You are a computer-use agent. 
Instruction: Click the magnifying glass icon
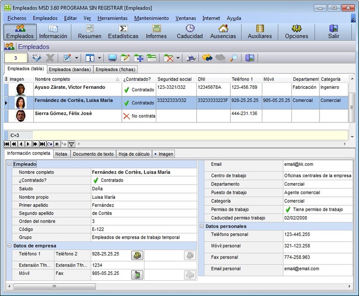point(233,58)
